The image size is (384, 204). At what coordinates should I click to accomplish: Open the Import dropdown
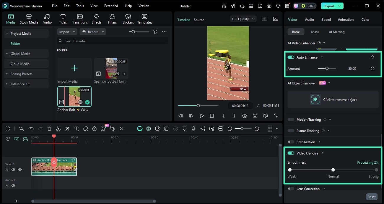(67, 32)
